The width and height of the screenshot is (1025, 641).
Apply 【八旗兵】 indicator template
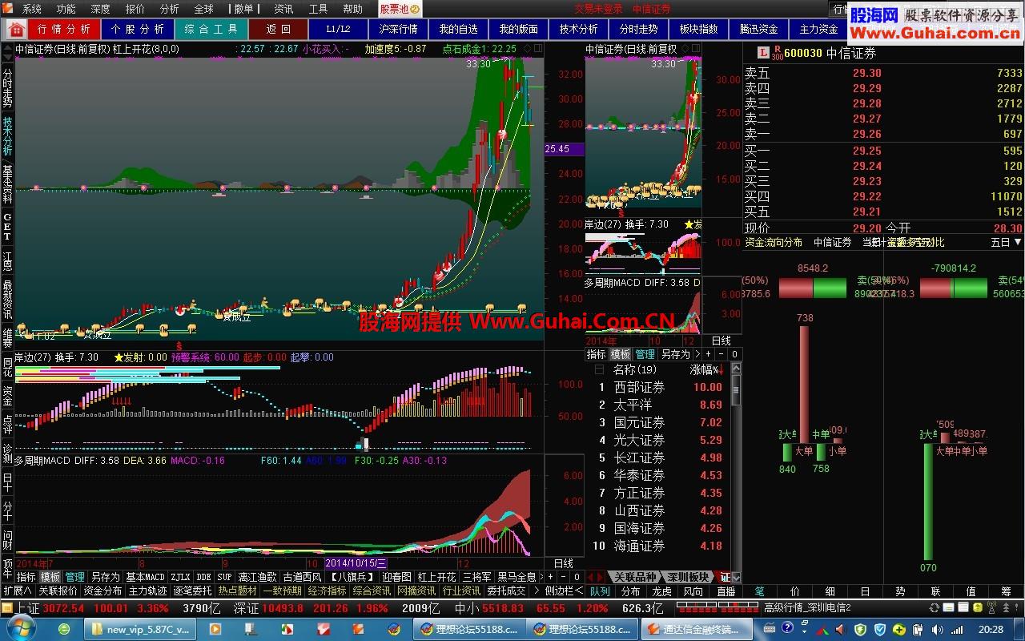coord(353,577)
